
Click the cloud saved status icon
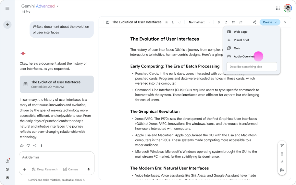pyautogui.click(x=166, y=22)
